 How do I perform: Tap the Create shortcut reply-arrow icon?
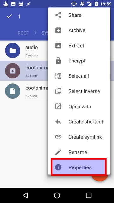point(58,122)
